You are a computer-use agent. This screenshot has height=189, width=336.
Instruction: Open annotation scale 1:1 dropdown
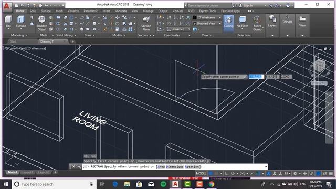pyautogui.click(x=287, y=174)
